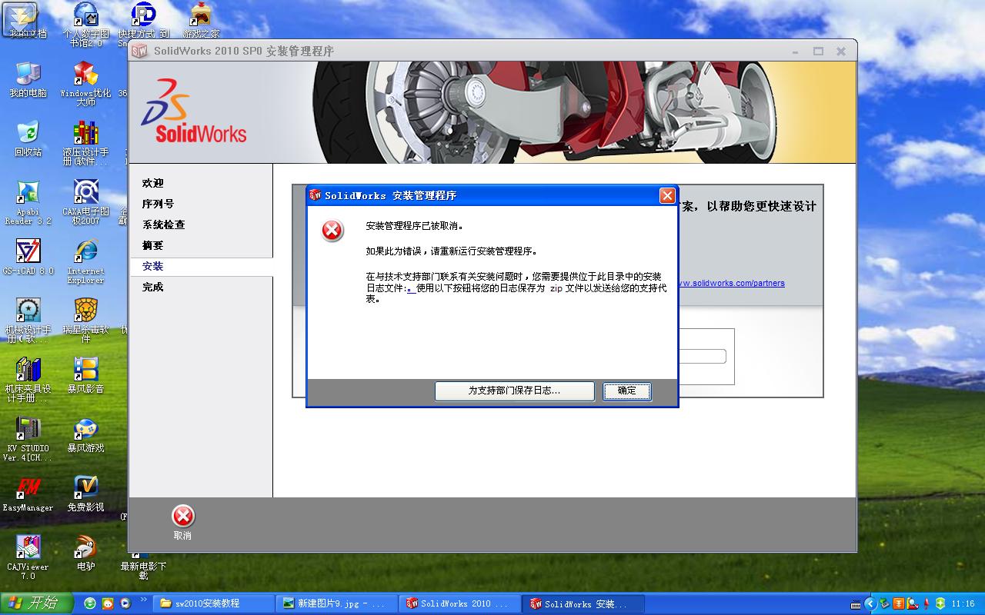985x615 pixels.
Task: Click the keyboard input method tray icon
Action: point(856,604)
